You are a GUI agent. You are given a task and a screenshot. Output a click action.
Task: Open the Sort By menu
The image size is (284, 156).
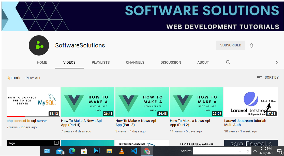point(268,78)
